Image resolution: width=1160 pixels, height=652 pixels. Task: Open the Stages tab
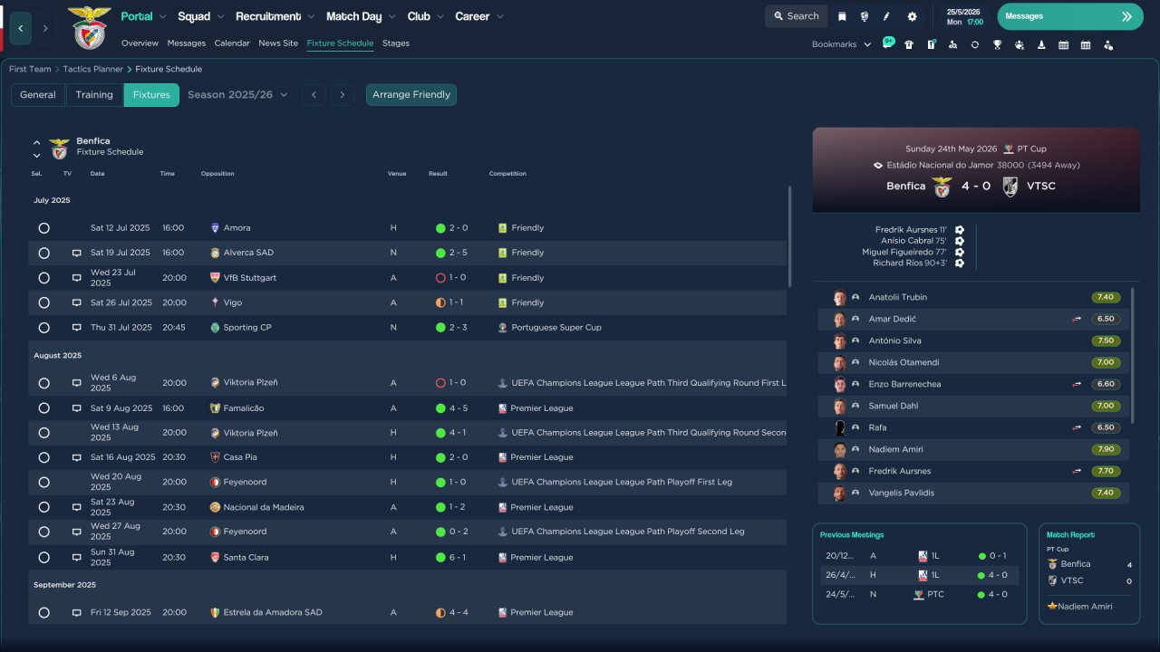396,43
